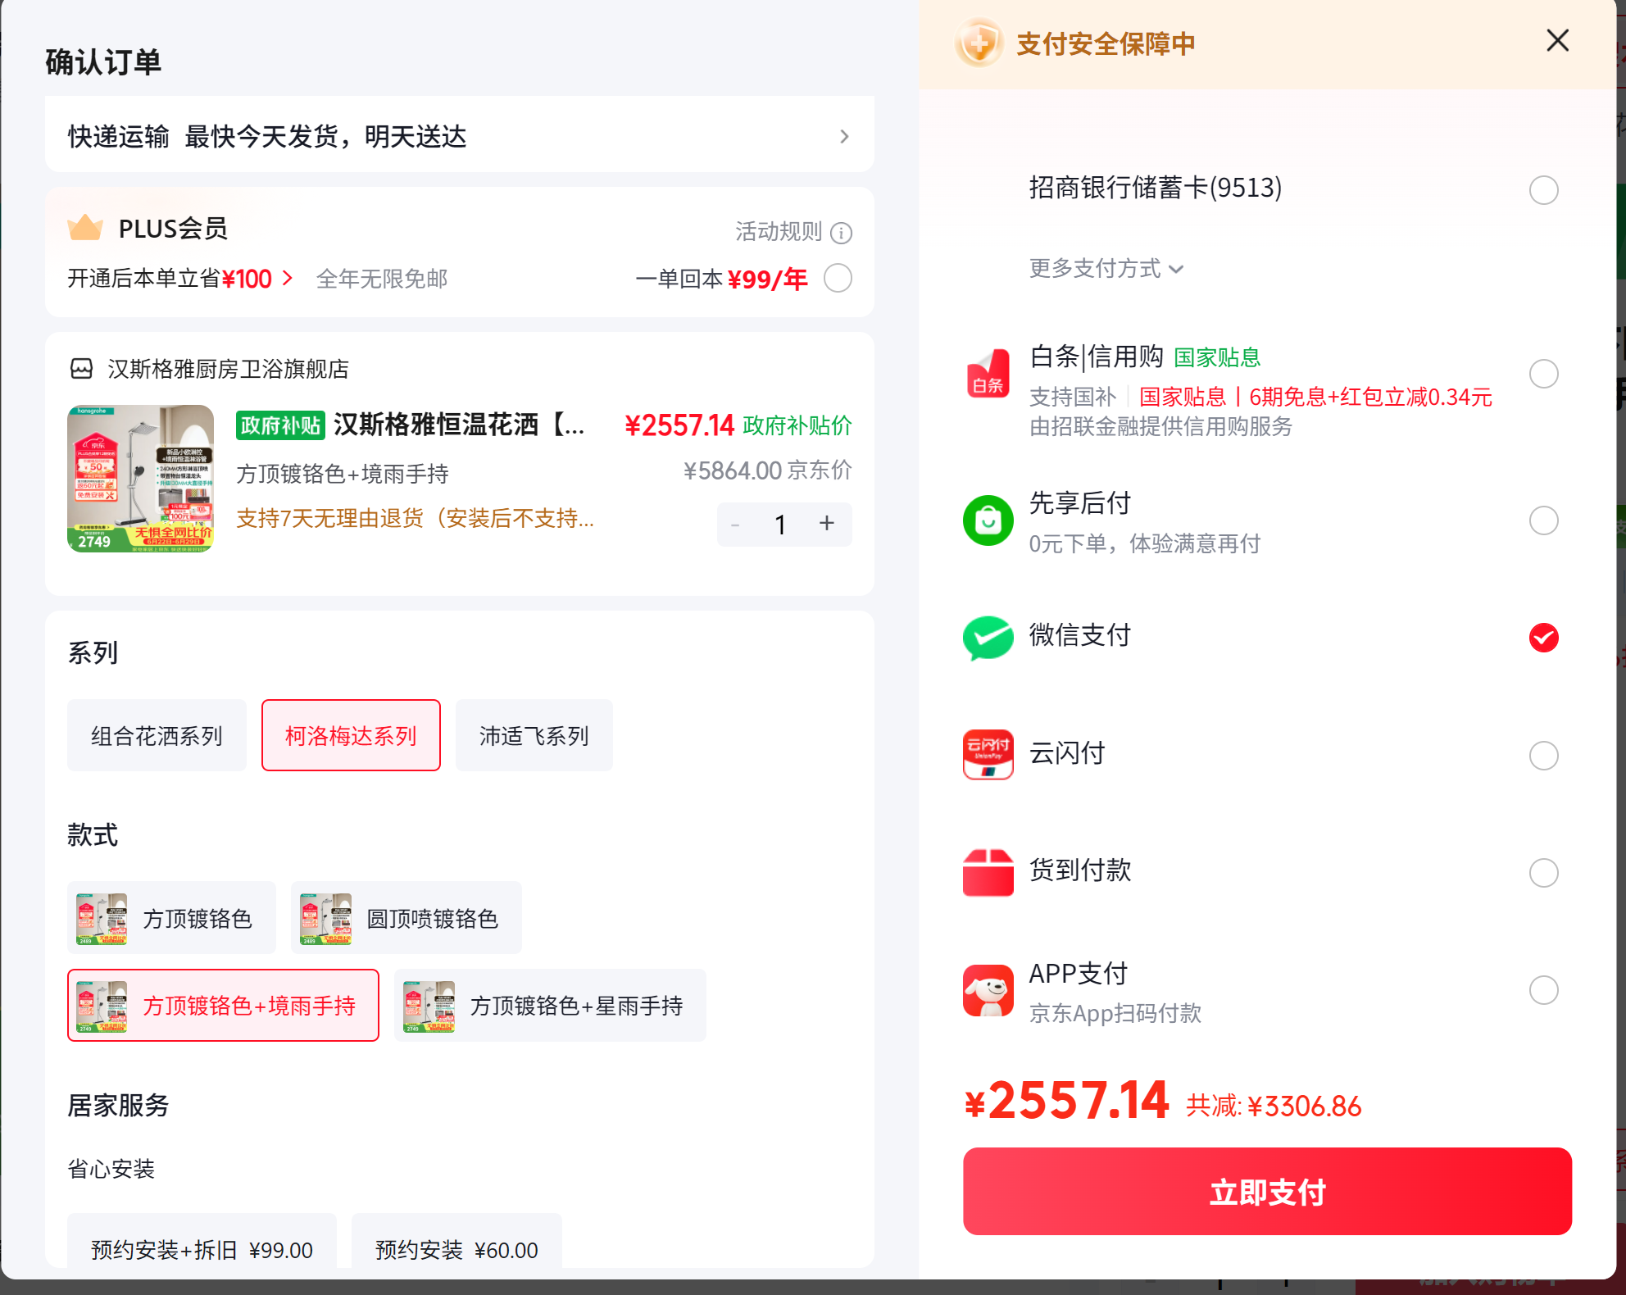Click the quantity field showing 1
The image size is (1626, 1295).
click(781, 524)
